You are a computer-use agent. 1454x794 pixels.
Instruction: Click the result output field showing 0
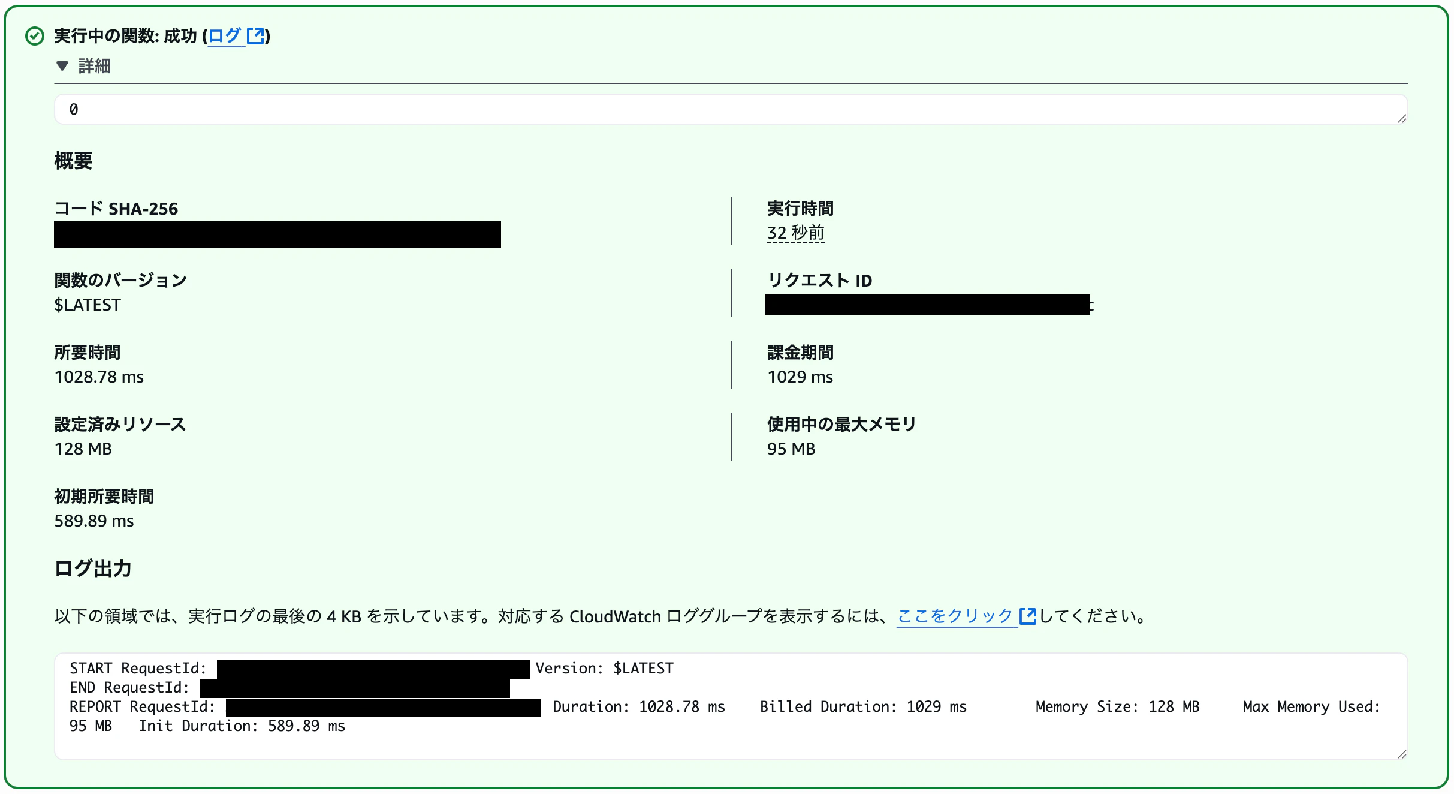[731, 109]
